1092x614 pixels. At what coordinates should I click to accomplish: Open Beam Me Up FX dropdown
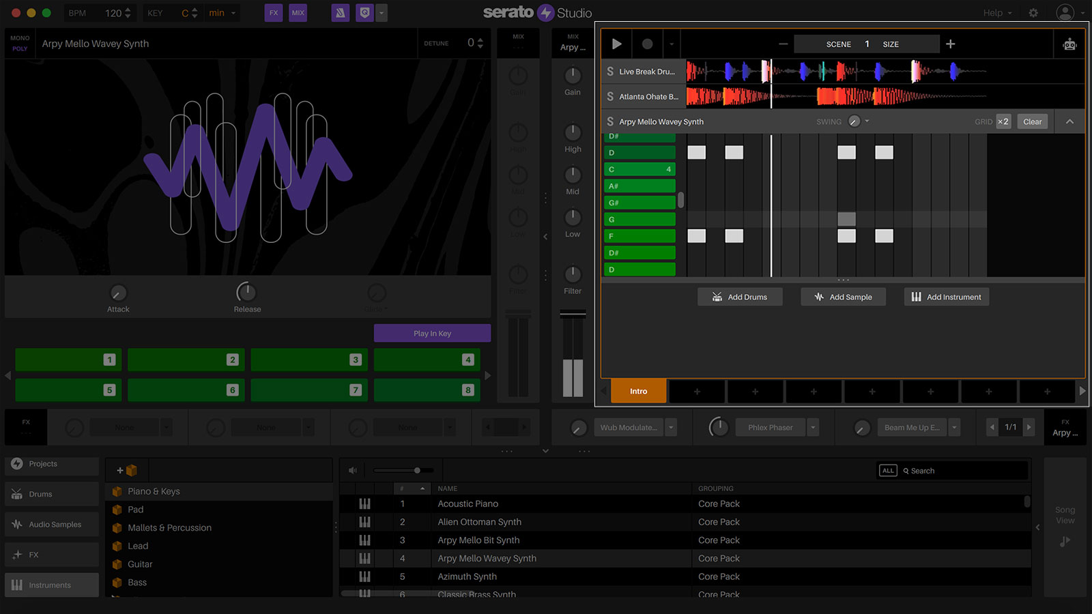[954, 428]
